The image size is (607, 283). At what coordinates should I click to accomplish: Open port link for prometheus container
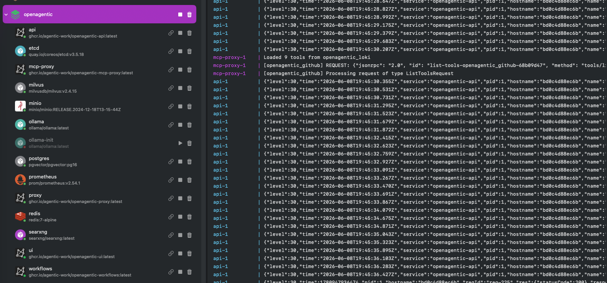[x=171, y=180]
